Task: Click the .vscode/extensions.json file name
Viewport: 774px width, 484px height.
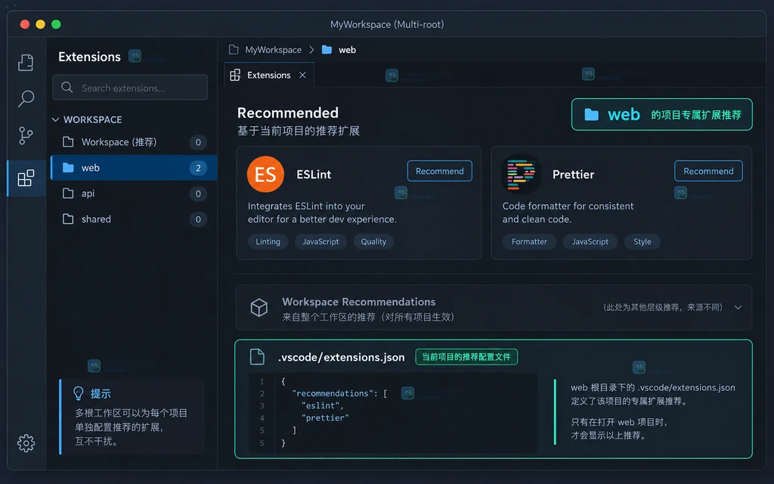Action: tap(341, 357)
